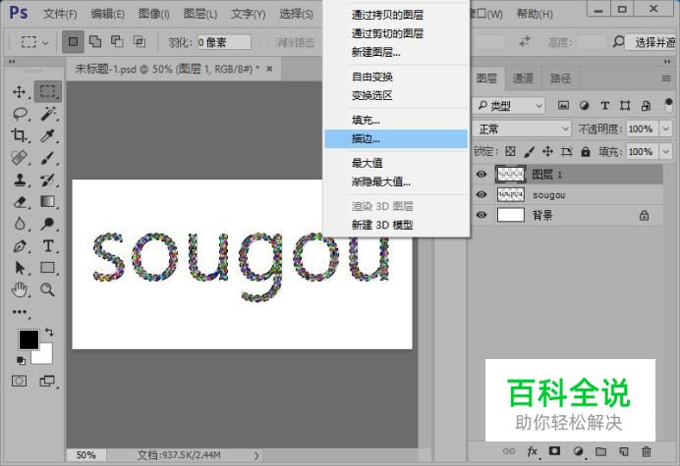Switch to the 通道 tab
Screen dimensions: 680x466
(x=523, y=78)
